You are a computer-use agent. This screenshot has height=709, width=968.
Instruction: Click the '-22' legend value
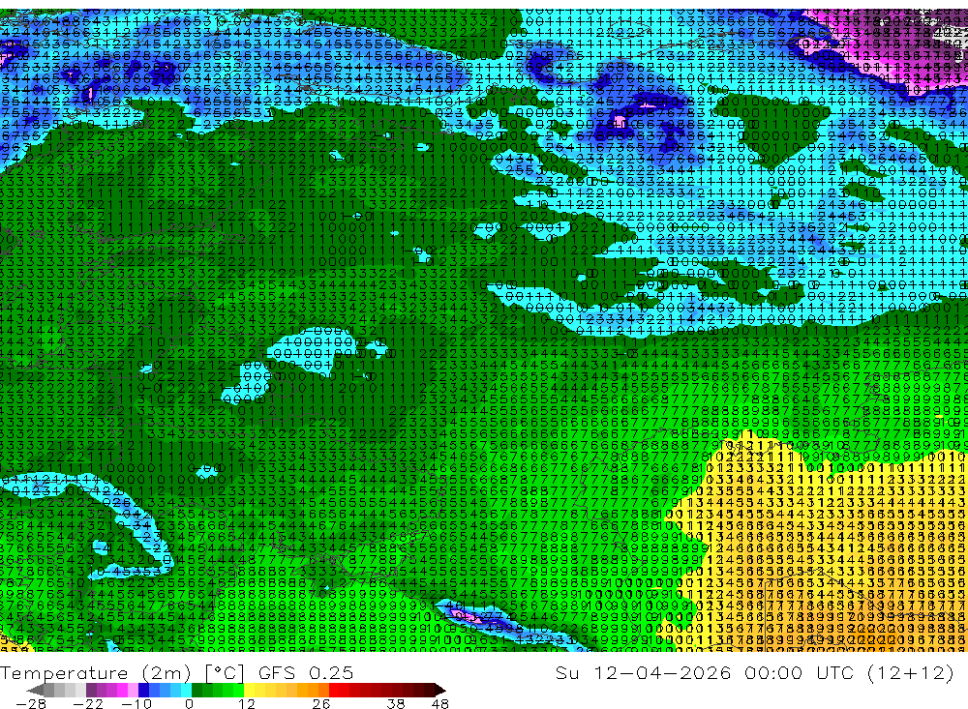(88, 704)
